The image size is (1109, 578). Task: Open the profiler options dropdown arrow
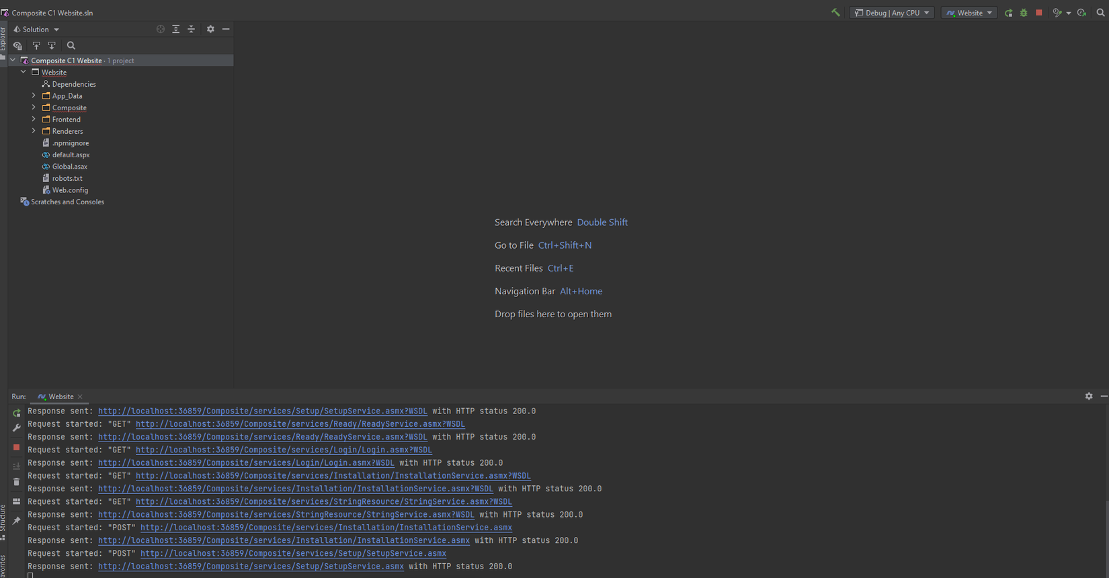tap(1069, 13)
